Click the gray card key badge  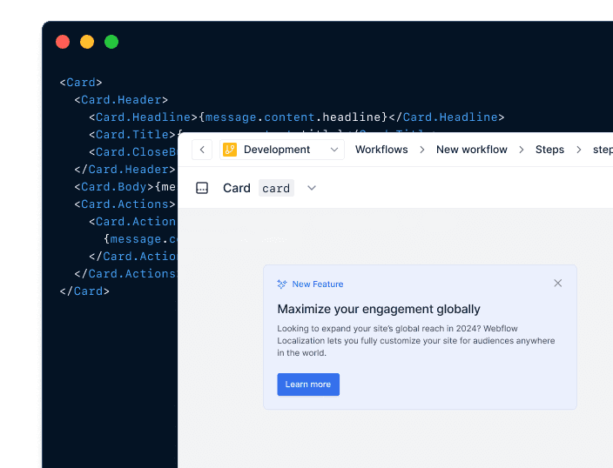[x=276, y=188]
